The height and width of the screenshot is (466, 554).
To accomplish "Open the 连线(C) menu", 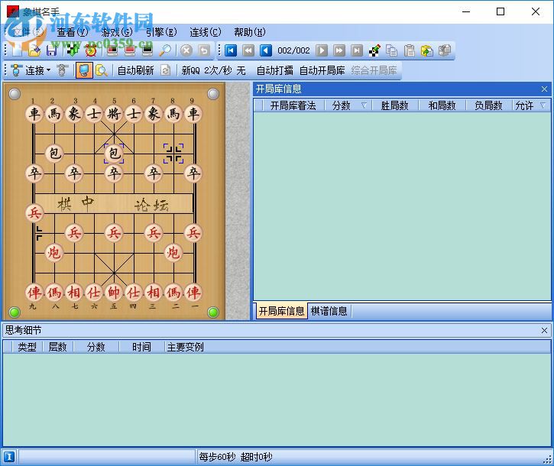I will coord(206,32).
